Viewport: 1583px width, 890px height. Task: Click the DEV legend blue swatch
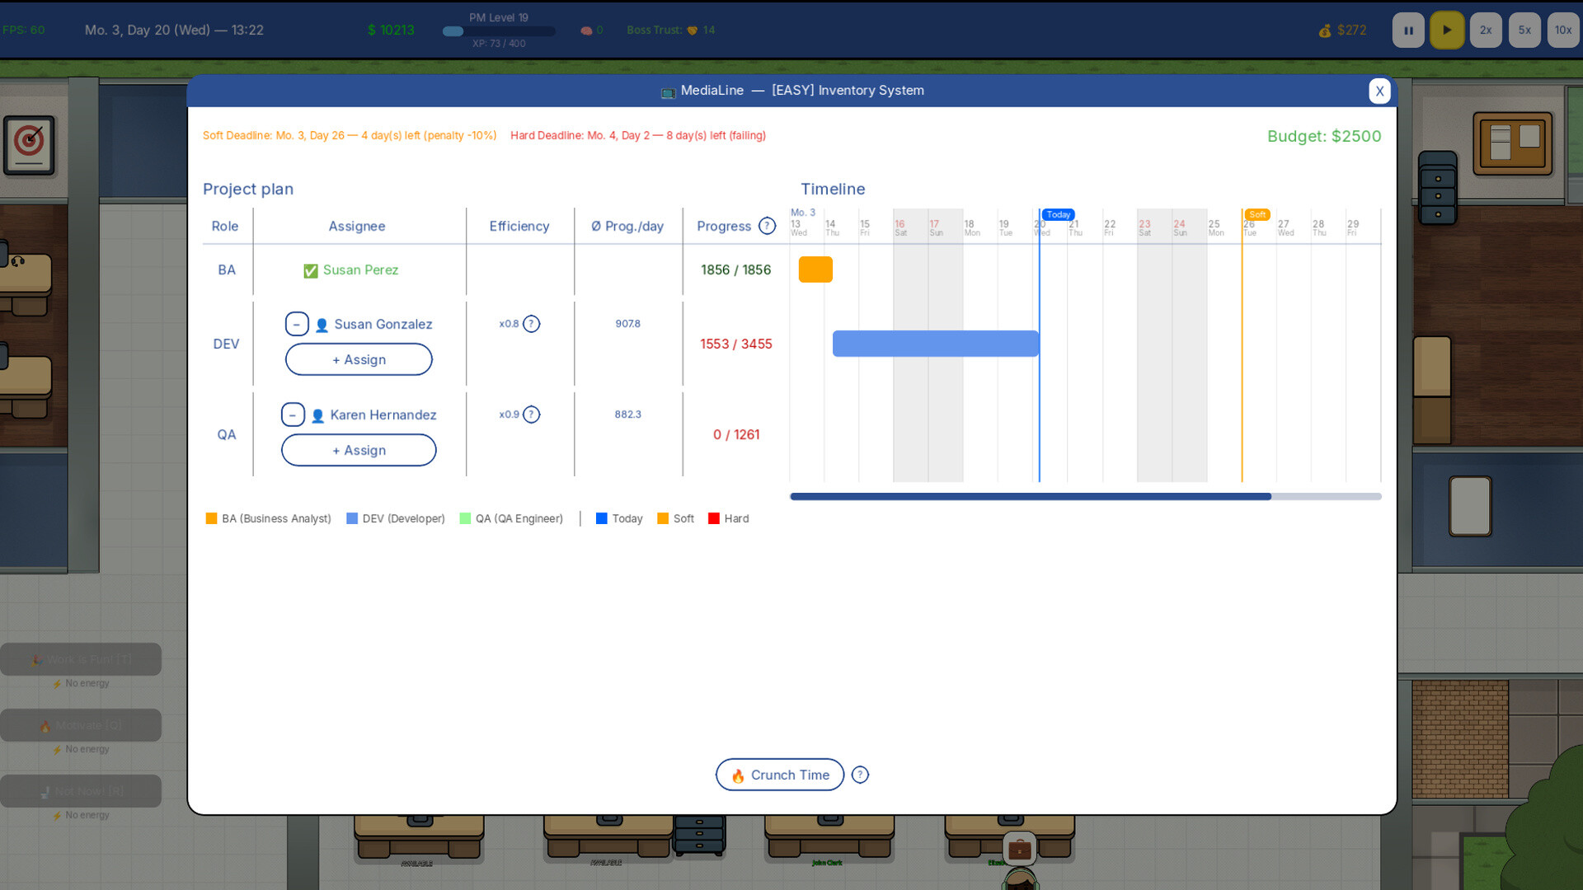(352, 518)
